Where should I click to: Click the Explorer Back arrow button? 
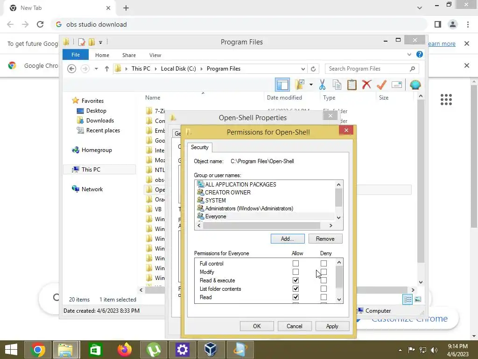(71, 69)
